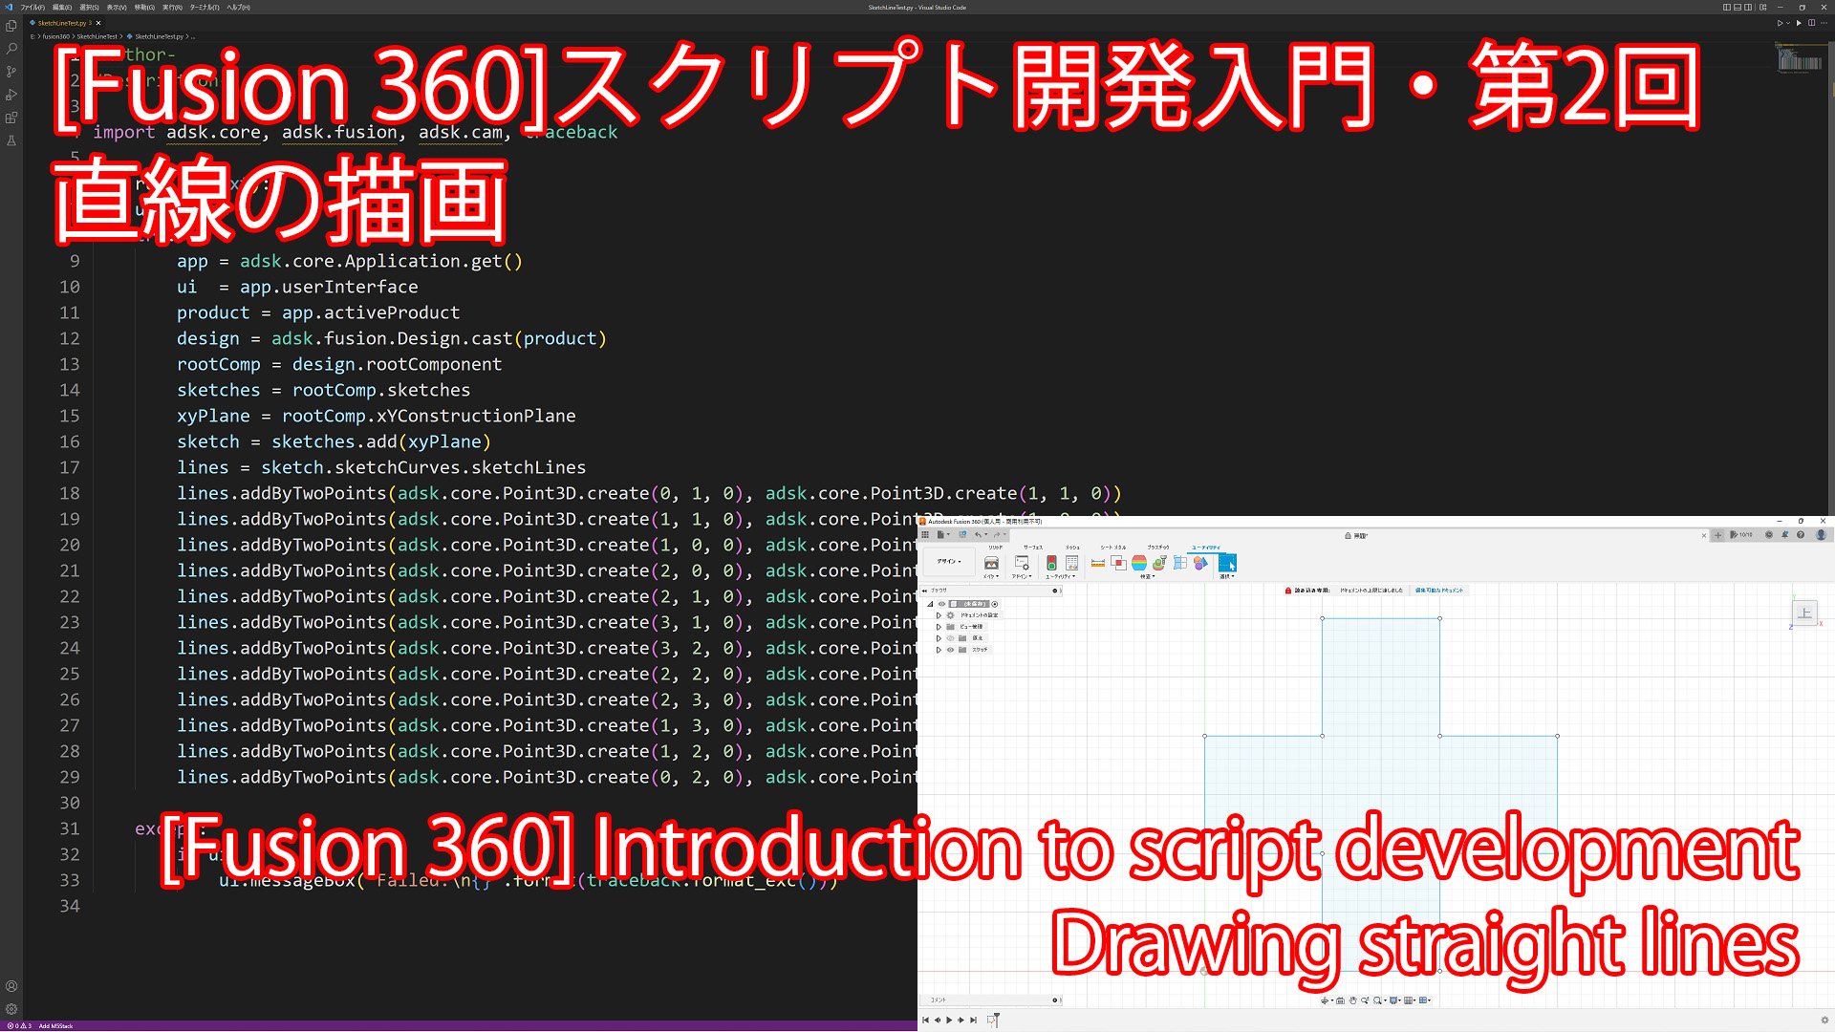Toggle VS Code bottom panel layout icon
Screen dimensions: 1835x1032
(x=1738, y=8)
